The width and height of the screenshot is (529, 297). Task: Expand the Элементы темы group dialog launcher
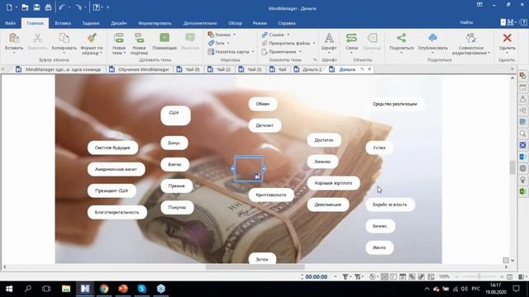tap(315, 59)
